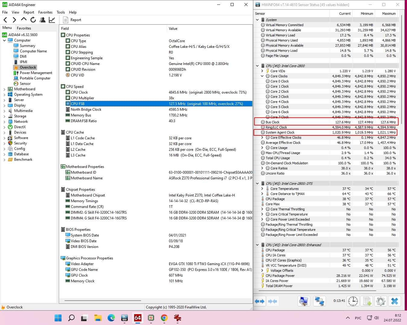Close HWiNFO sensors with the blue X
This screenshot has width=407, height=325.
[395, 301]
